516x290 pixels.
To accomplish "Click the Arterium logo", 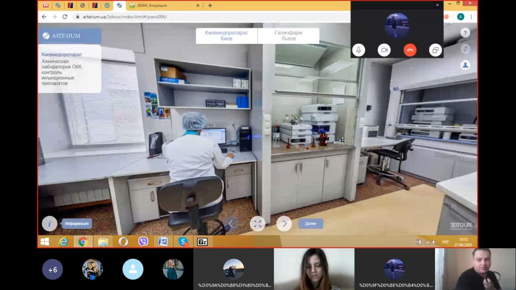I will [62, 36].
